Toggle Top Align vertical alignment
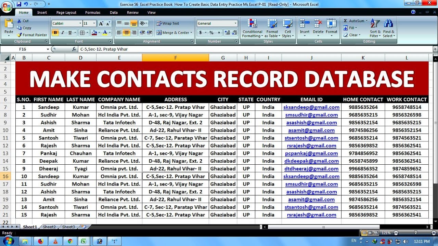Image resolution: width=438 pixels, height=246 pixels. tap(119, 24)
